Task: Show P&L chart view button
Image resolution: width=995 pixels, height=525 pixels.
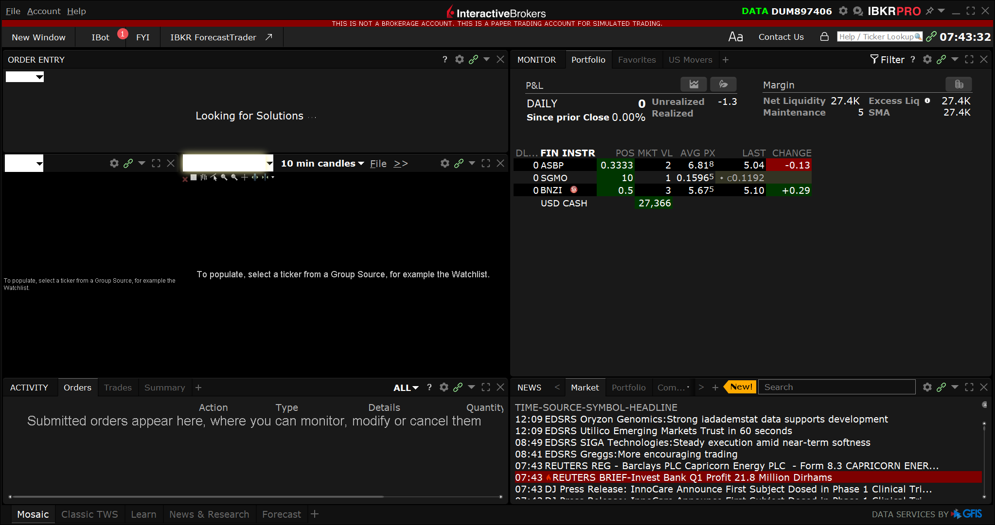Action: (x=694, y=84)
